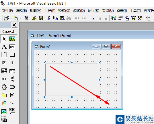Viewport: 154px width, 124px height.
Task: Select the ComboBox control tool
Action: (4, 71)
